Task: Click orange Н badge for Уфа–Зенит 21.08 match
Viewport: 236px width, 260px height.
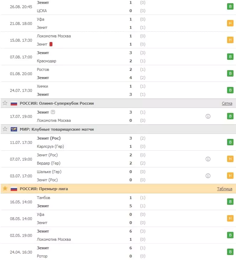Action: 230,23
